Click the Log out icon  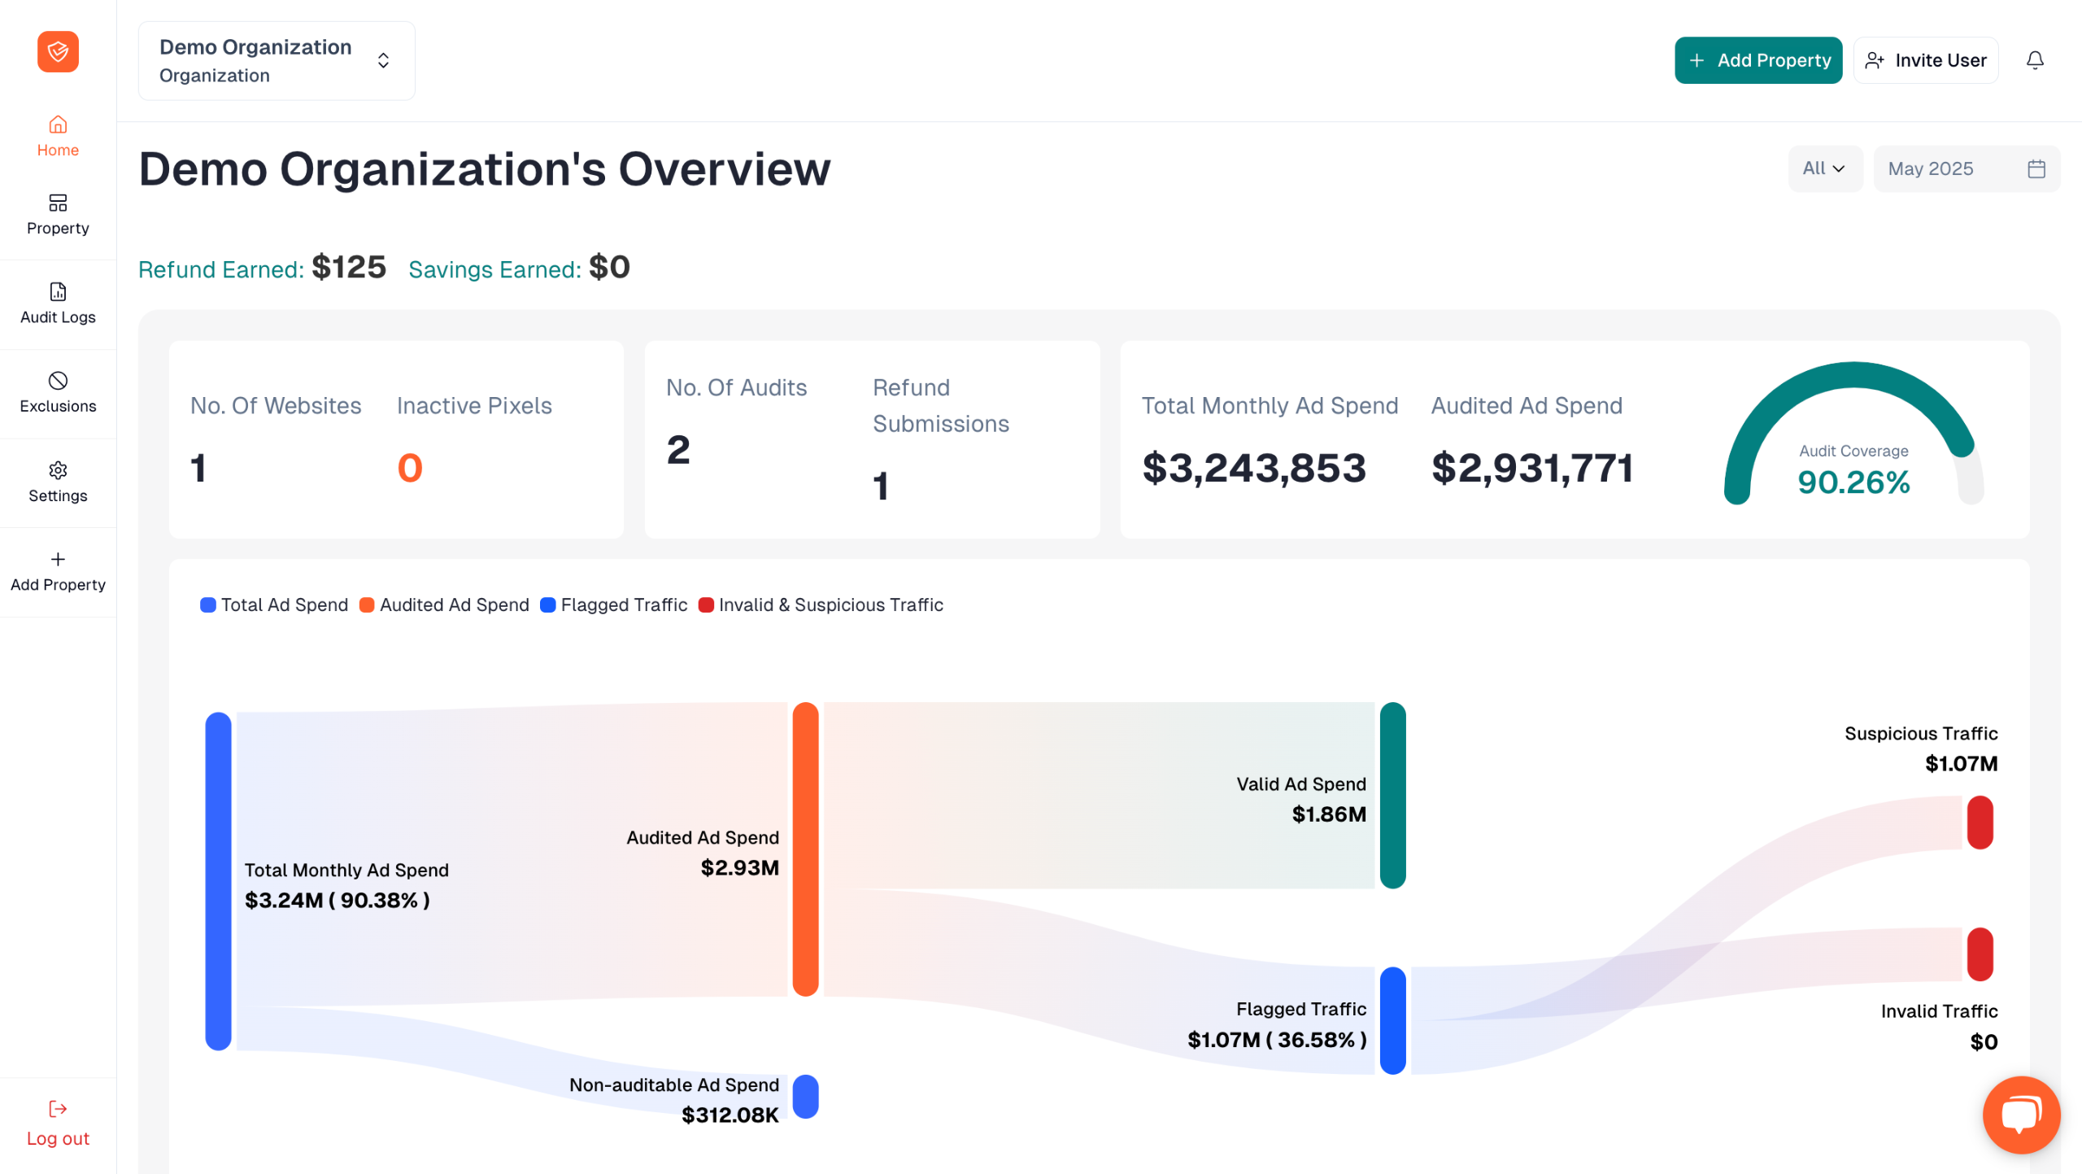point(58,1108)
